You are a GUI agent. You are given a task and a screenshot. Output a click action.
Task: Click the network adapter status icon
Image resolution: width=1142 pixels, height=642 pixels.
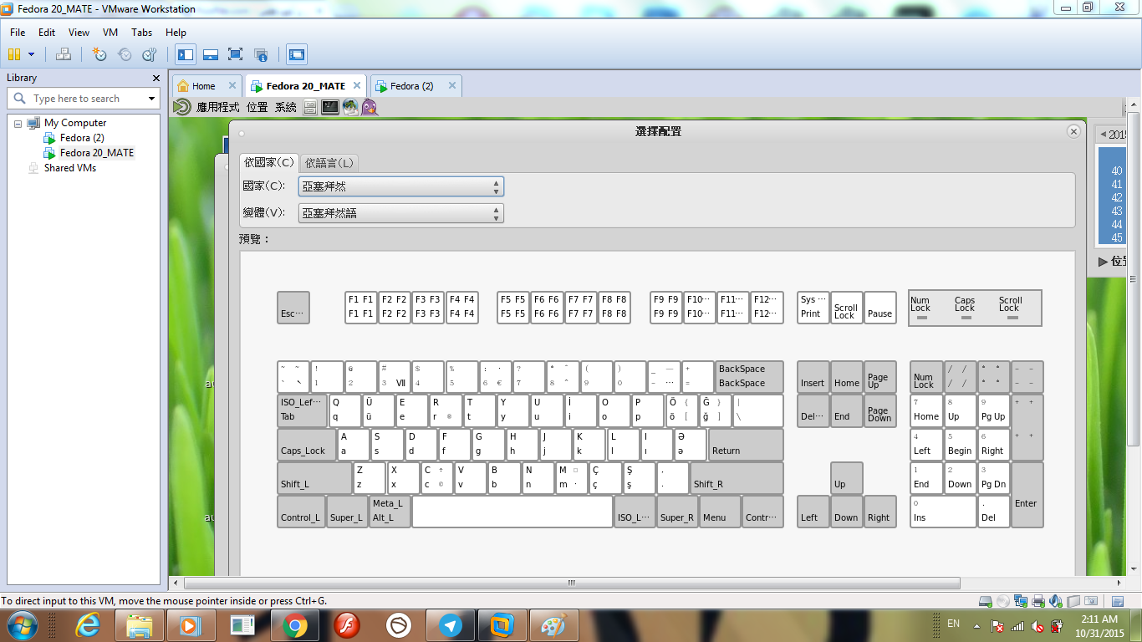tap(1021, 601)
